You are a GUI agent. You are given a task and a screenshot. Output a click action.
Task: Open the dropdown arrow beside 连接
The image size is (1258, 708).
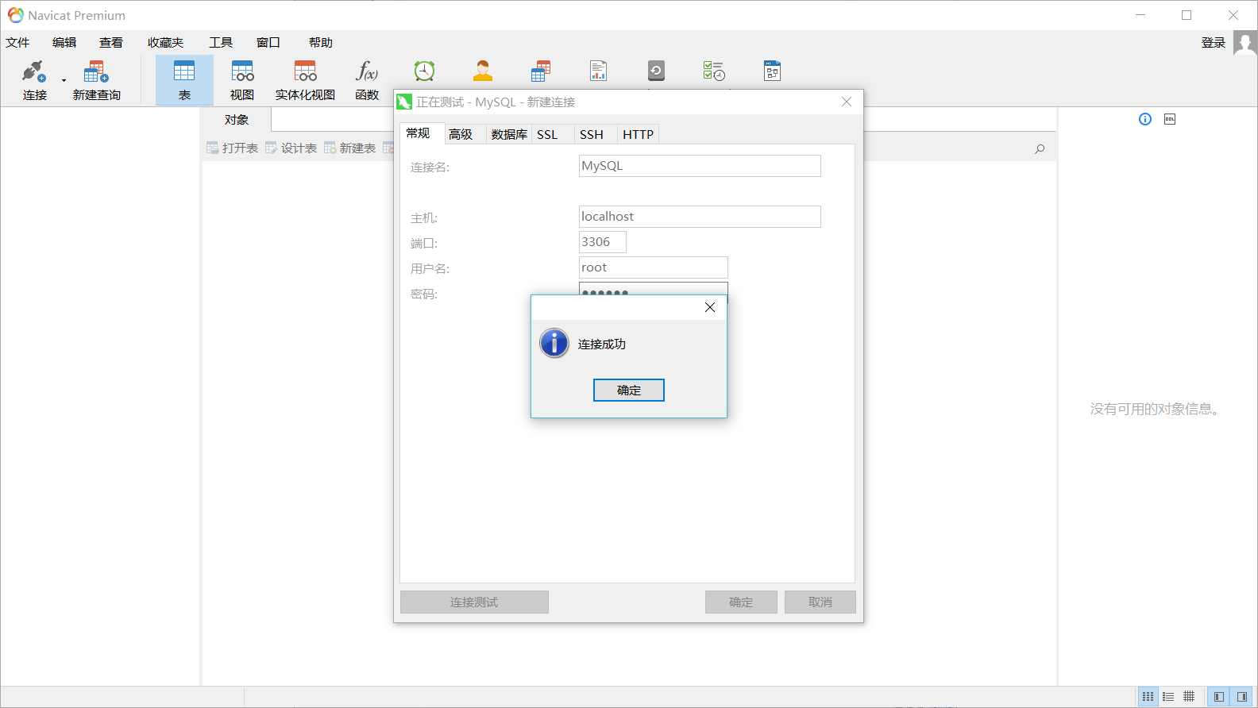[64, 80]
